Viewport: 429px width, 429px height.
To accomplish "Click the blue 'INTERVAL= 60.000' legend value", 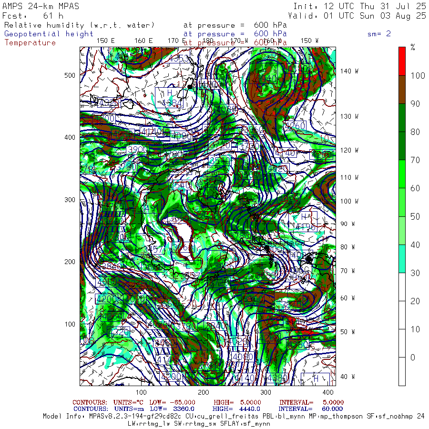I will tap(310, 409).
